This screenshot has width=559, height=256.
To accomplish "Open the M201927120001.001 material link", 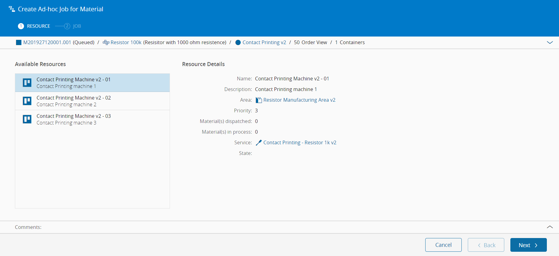I will click(47, 43).
